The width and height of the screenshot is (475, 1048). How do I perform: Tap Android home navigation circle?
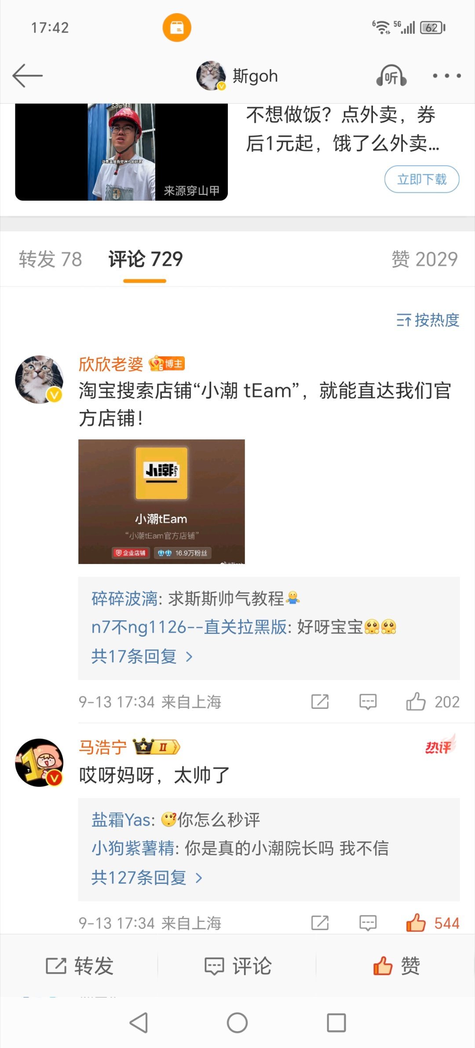pyautogui.click(x=237, y=1022)
